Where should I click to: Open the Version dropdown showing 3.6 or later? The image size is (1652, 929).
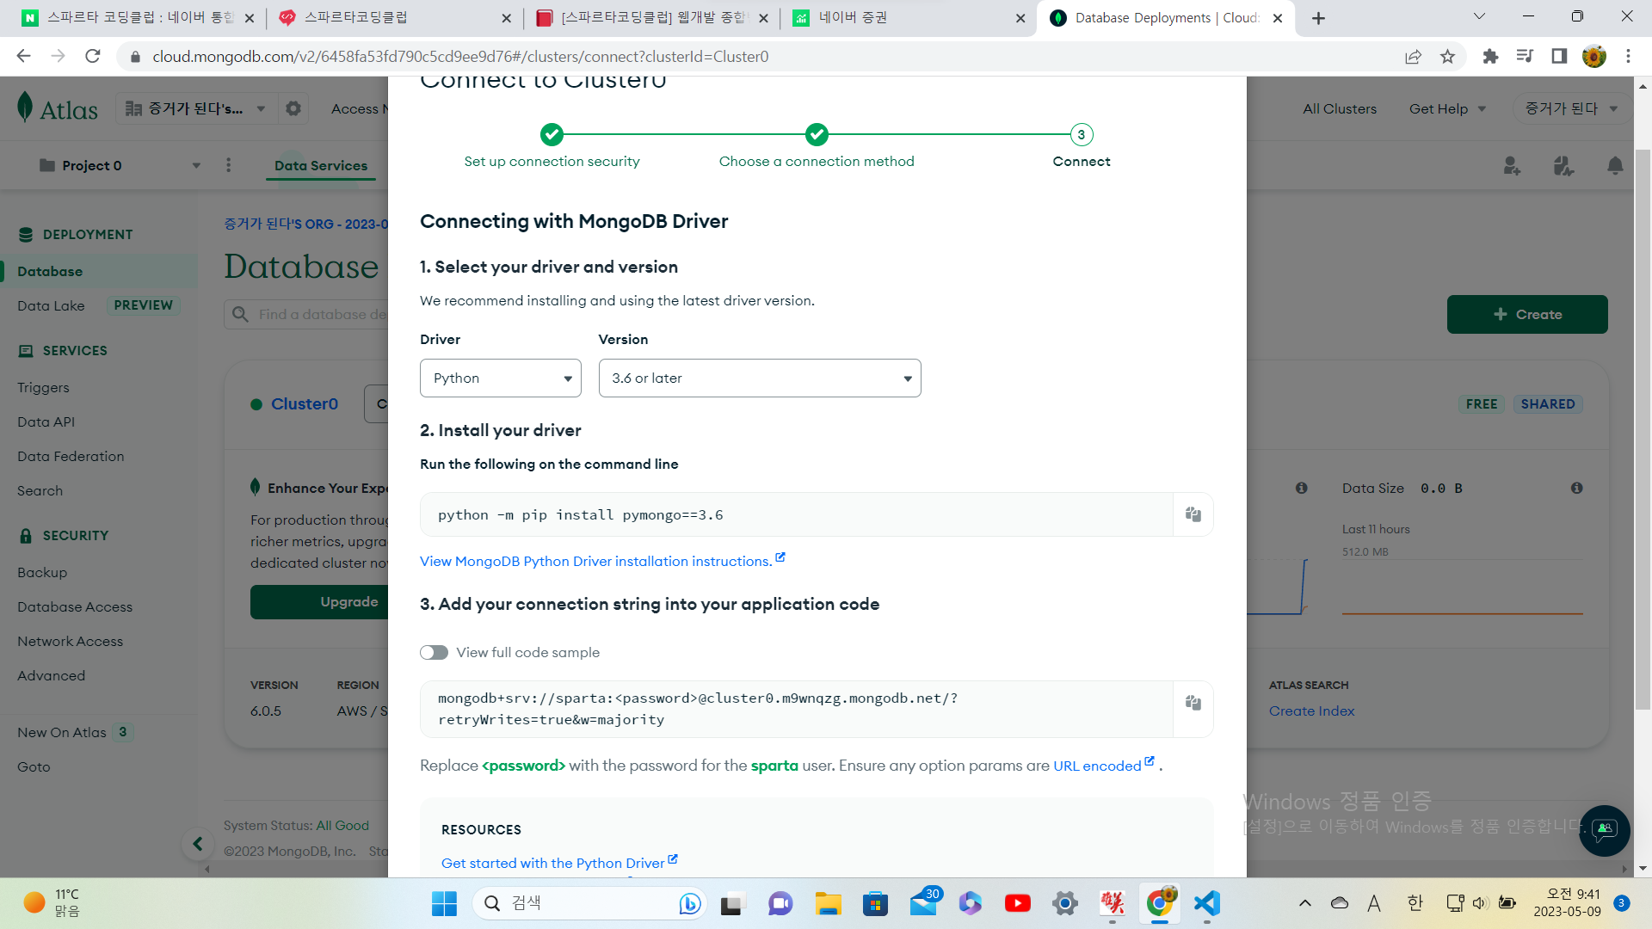[x=760, y=378]
